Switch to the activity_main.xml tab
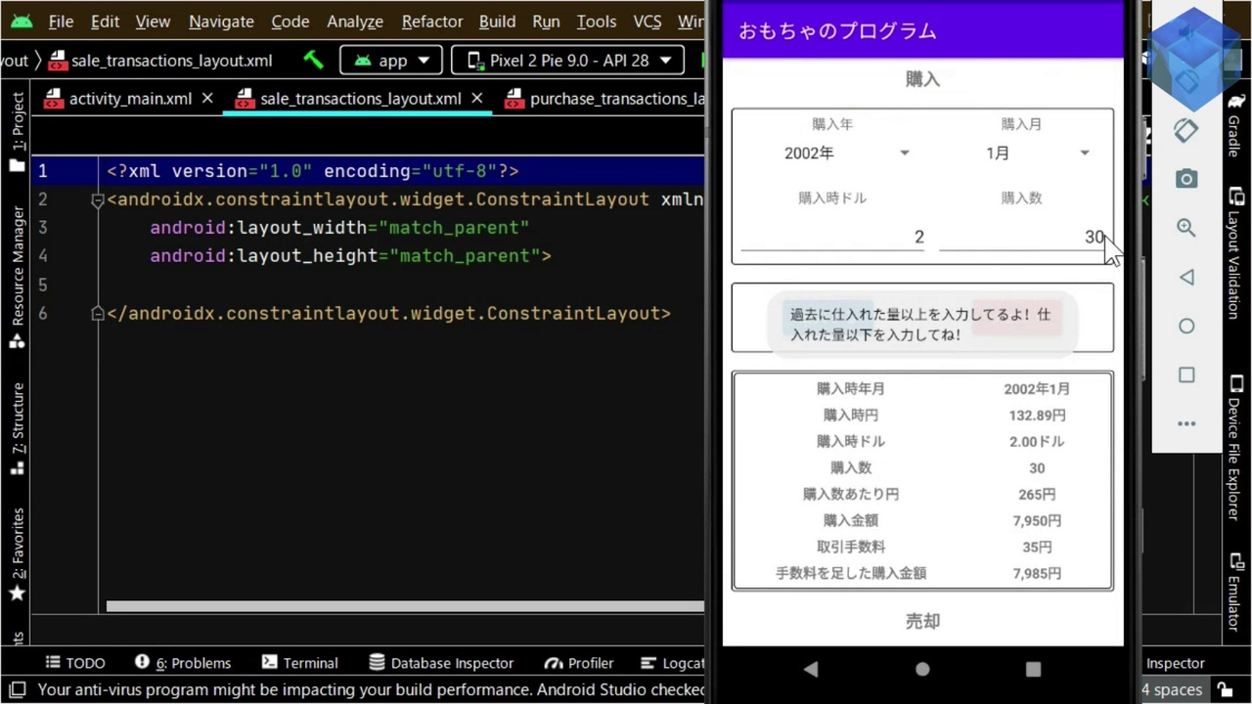Screen dimensions: 1252x704 click(x=130, y=98)
